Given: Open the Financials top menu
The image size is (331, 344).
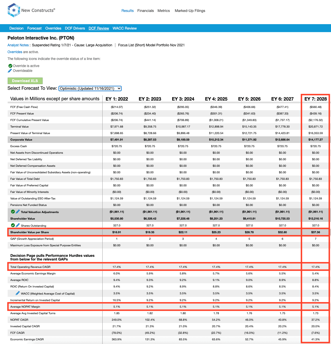Looking at the screenshot, I should click(x=145, y=11).
